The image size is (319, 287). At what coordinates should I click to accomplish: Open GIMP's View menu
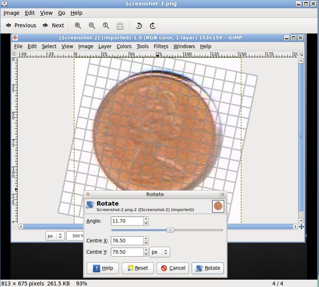point(67,46)
